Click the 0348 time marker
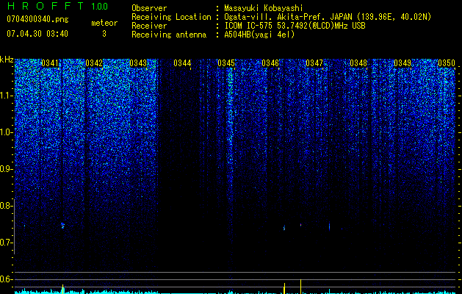This screenshot has width=462, height=294. (358, 63)
